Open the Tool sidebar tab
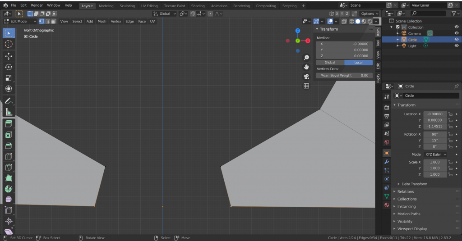Screen dimensions: 462x241 tap(378, 43)
